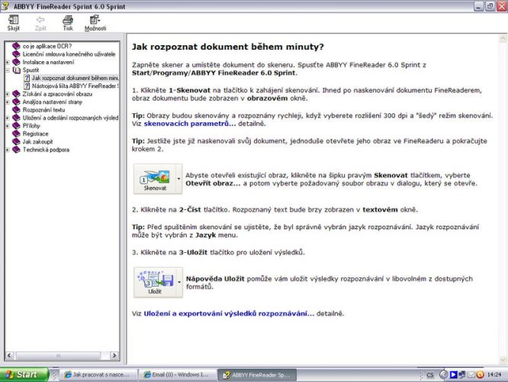Click up arrow of content vertical scrollbar
508x382 pixels.
(503, 39)
